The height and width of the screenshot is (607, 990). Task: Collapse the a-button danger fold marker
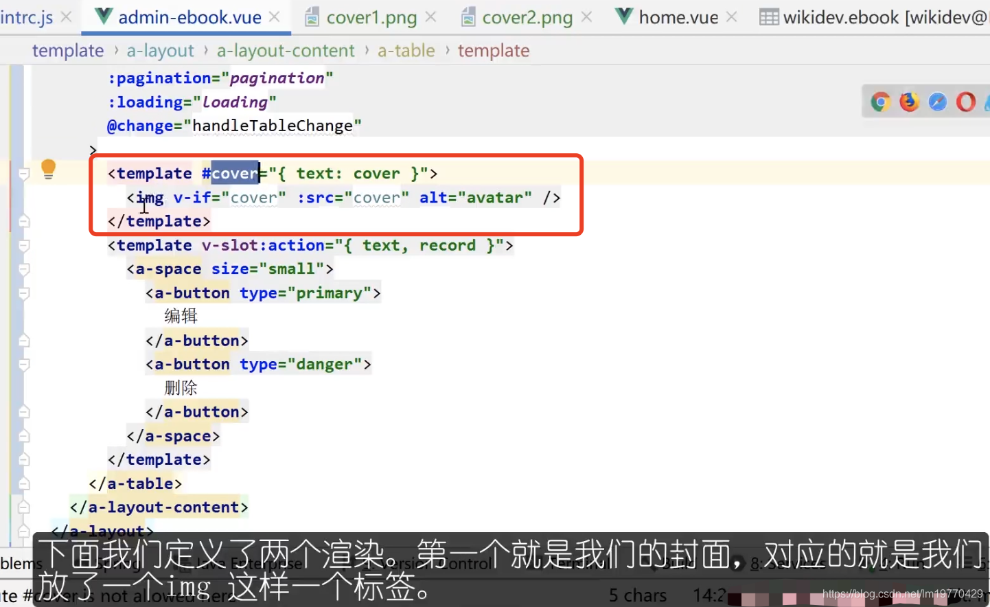click(24, 365)
